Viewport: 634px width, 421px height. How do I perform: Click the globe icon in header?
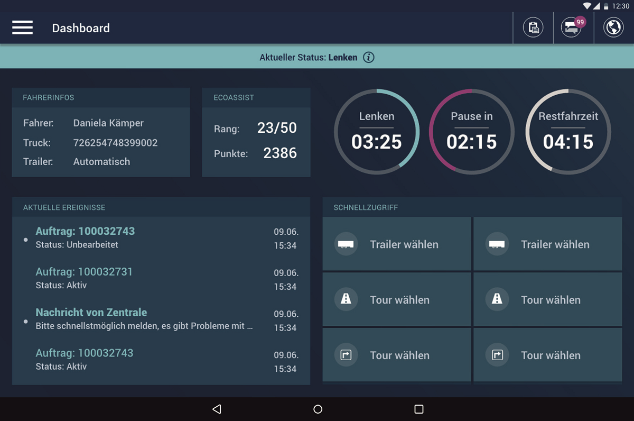613,28
